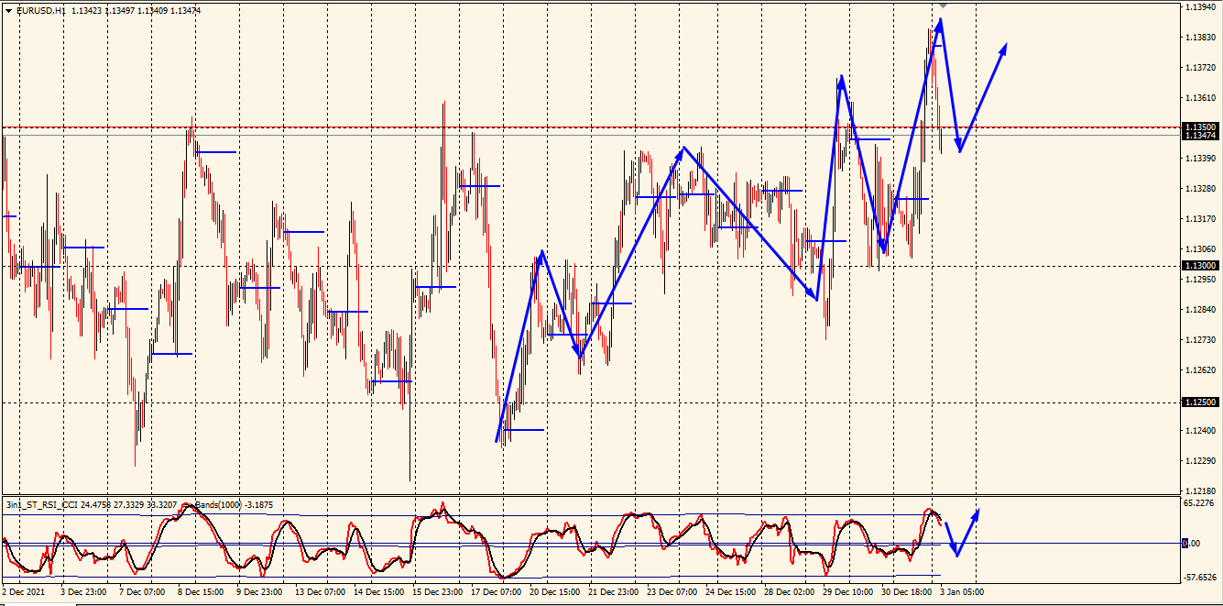Click the gray chart shift marker triangle
The image size is (1223, 606).
944,6
